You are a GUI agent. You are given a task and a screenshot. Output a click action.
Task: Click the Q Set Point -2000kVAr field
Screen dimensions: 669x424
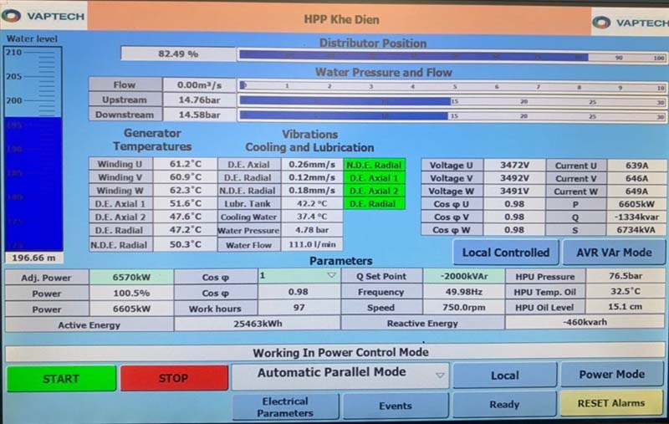(x=464, y=277)
